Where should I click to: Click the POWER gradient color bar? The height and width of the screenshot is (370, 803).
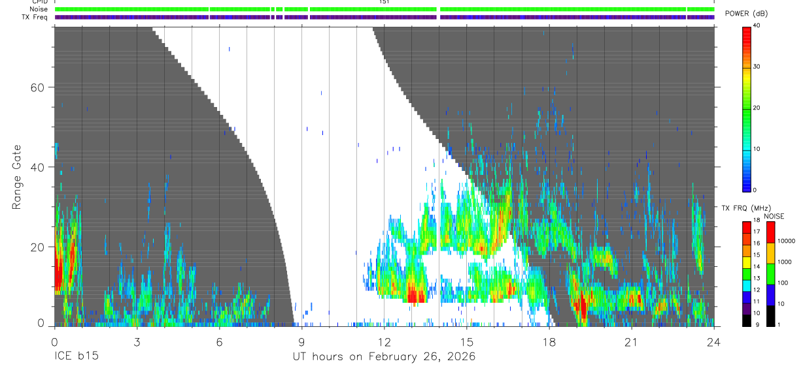pyautogui.click(x=747, y=108)
